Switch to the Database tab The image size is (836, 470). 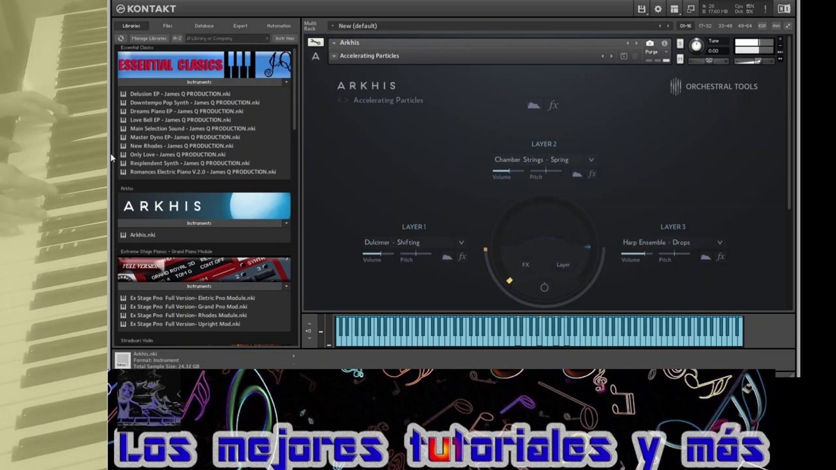[x=204, y=26]
